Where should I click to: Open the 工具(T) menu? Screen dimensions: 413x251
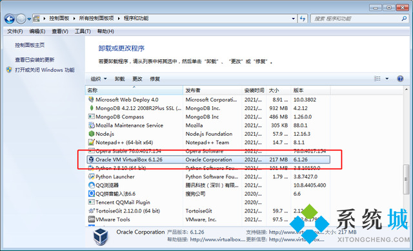83,32
